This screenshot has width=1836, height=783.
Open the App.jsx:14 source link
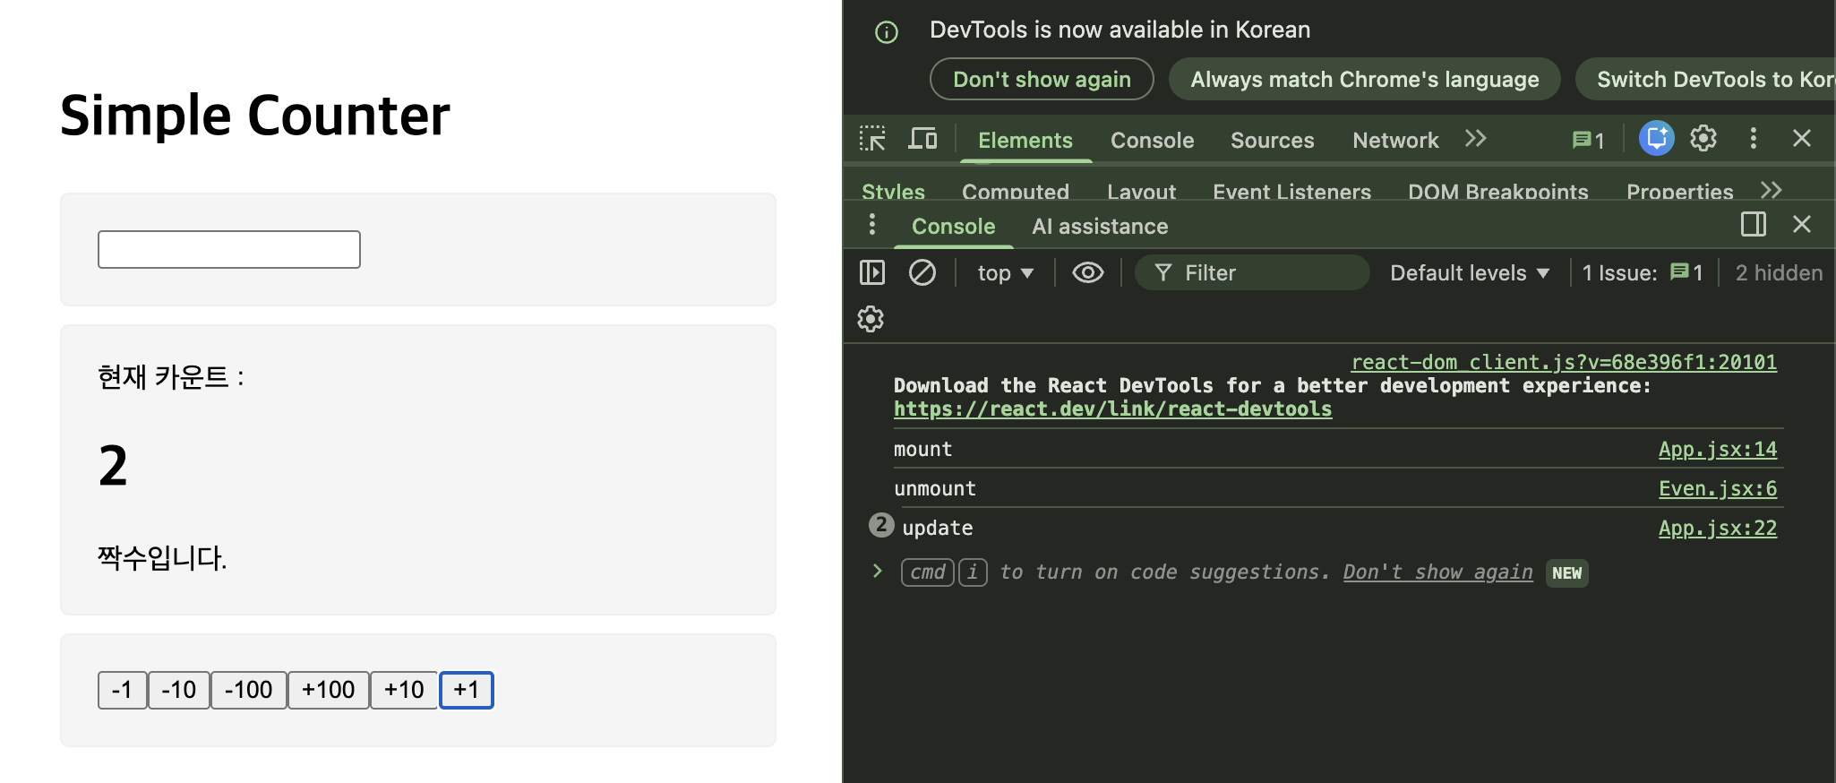pyautogui.click(x=1717, y=450)
